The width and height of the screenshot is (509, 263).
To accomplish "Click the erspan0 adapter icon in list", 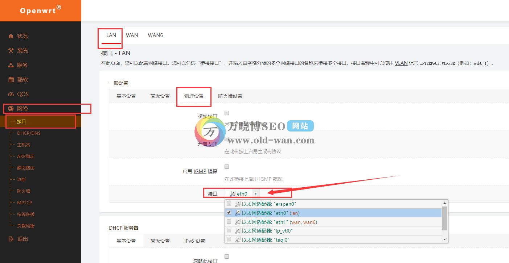I will point(238,204).
